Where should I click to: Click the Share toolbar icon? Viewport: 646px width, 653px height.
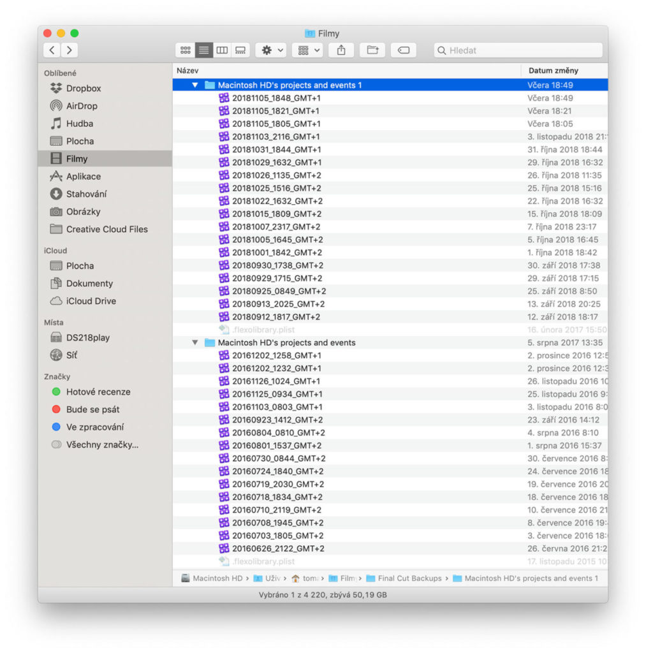[341, 50]
